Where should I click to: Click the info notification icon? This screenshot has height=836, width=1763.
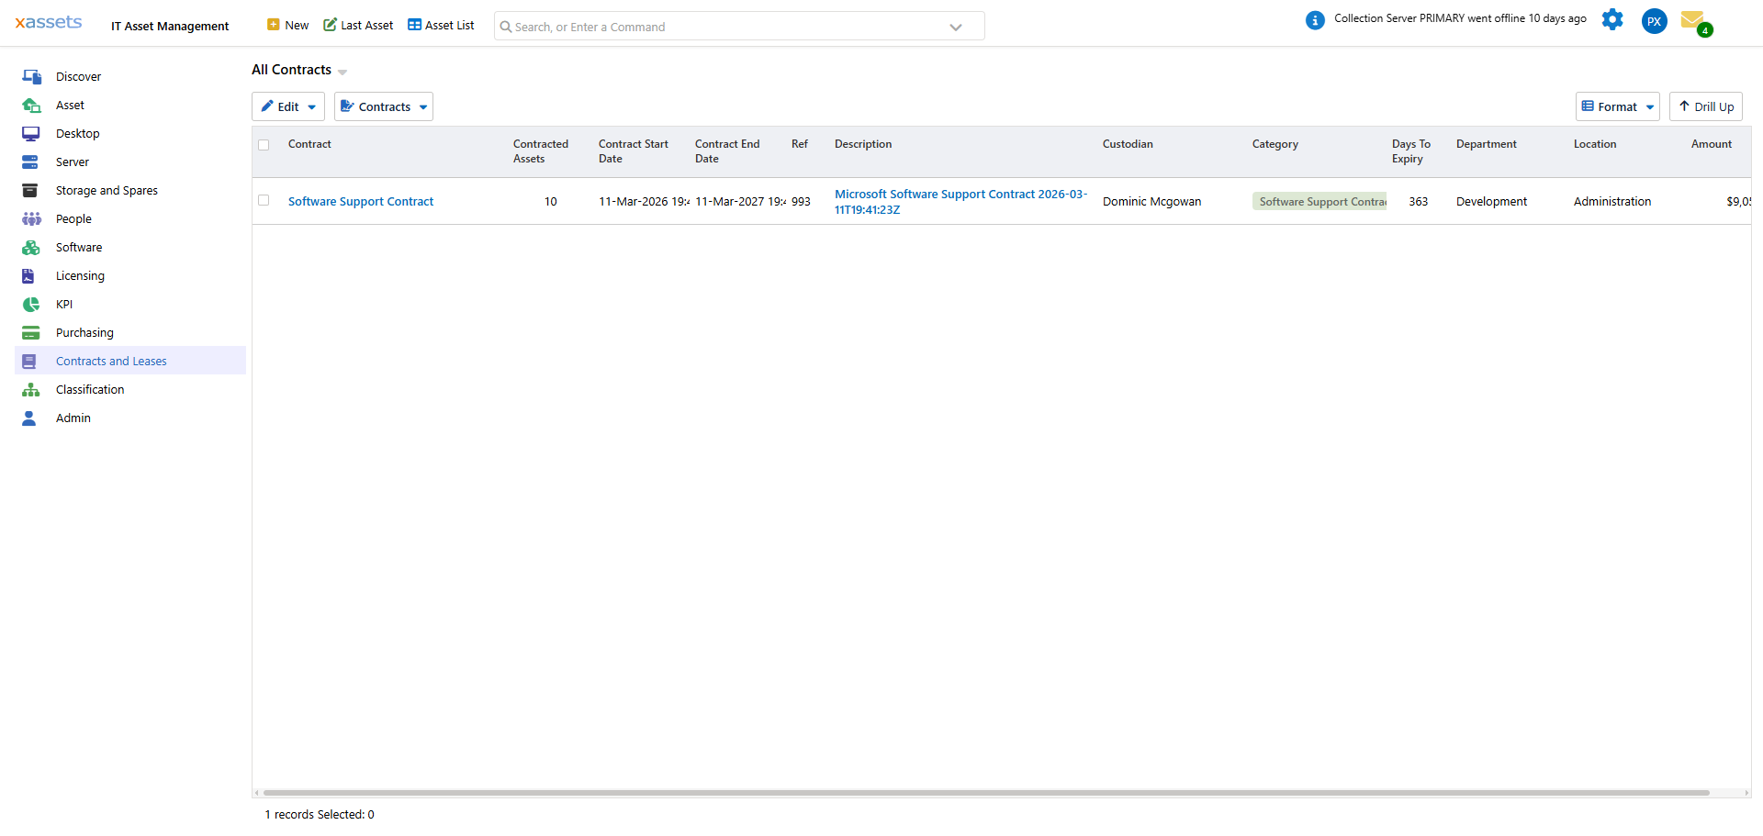click(x=1315, y=20)
